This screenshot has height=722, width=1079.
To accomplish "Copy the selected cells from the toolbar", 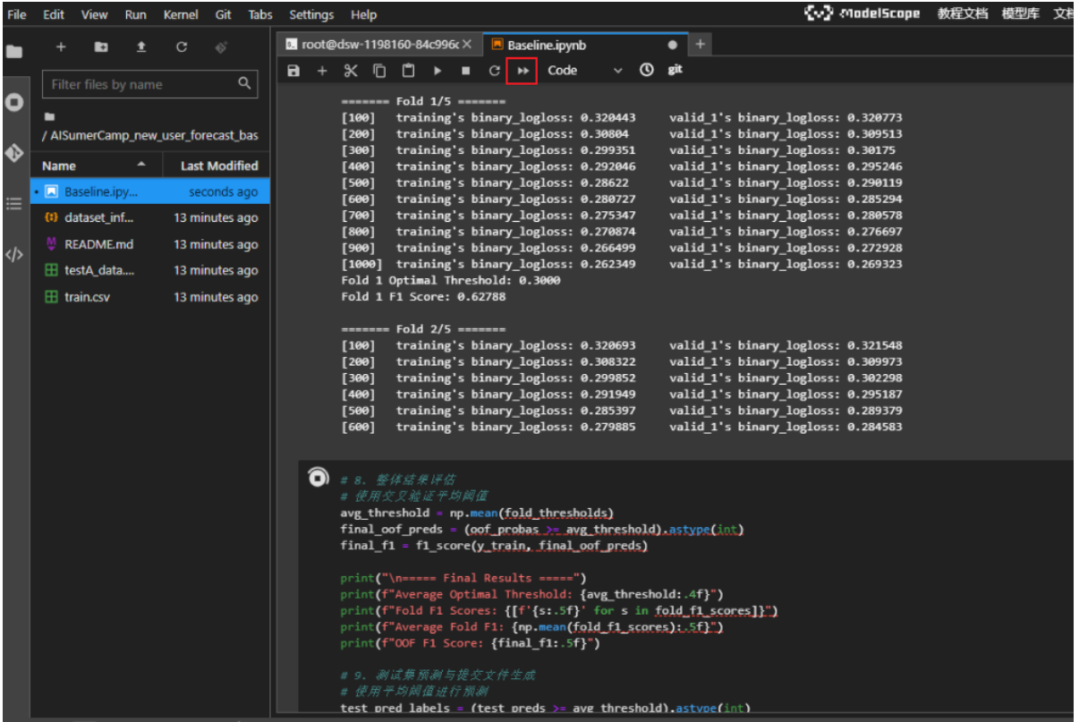I will click(379, 71).
